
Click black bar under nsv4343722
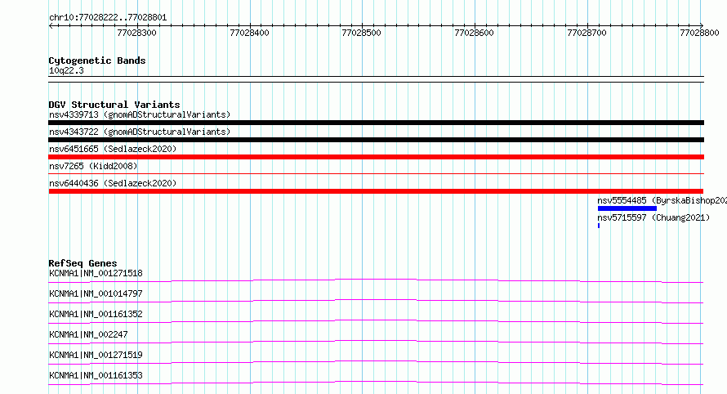tap(376, 140)
